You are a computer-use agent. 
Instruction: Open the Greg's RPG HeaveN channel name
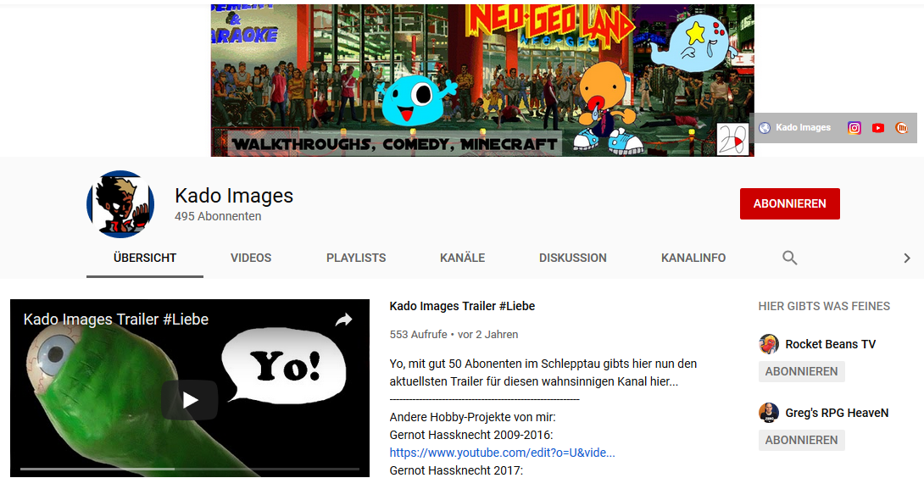pyautogui.click(x=837, y=413)
